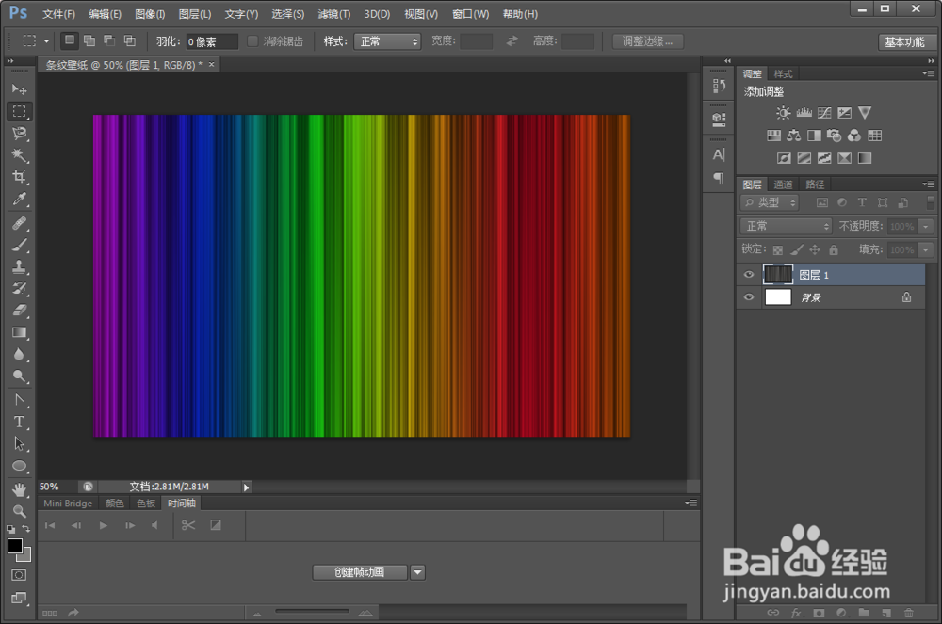Select the Pen tool

pos(19,400)
